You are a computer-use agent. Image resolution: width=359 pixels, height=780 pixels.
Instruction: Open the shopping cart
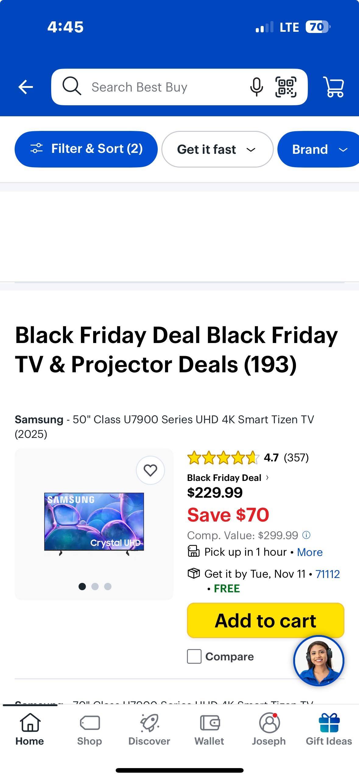(x=334, y=87)
